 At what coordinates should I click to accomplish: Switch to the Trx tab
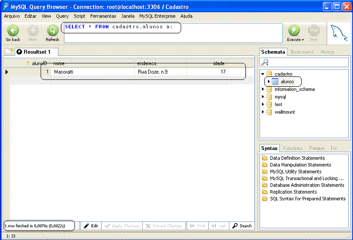coord(333,148)
